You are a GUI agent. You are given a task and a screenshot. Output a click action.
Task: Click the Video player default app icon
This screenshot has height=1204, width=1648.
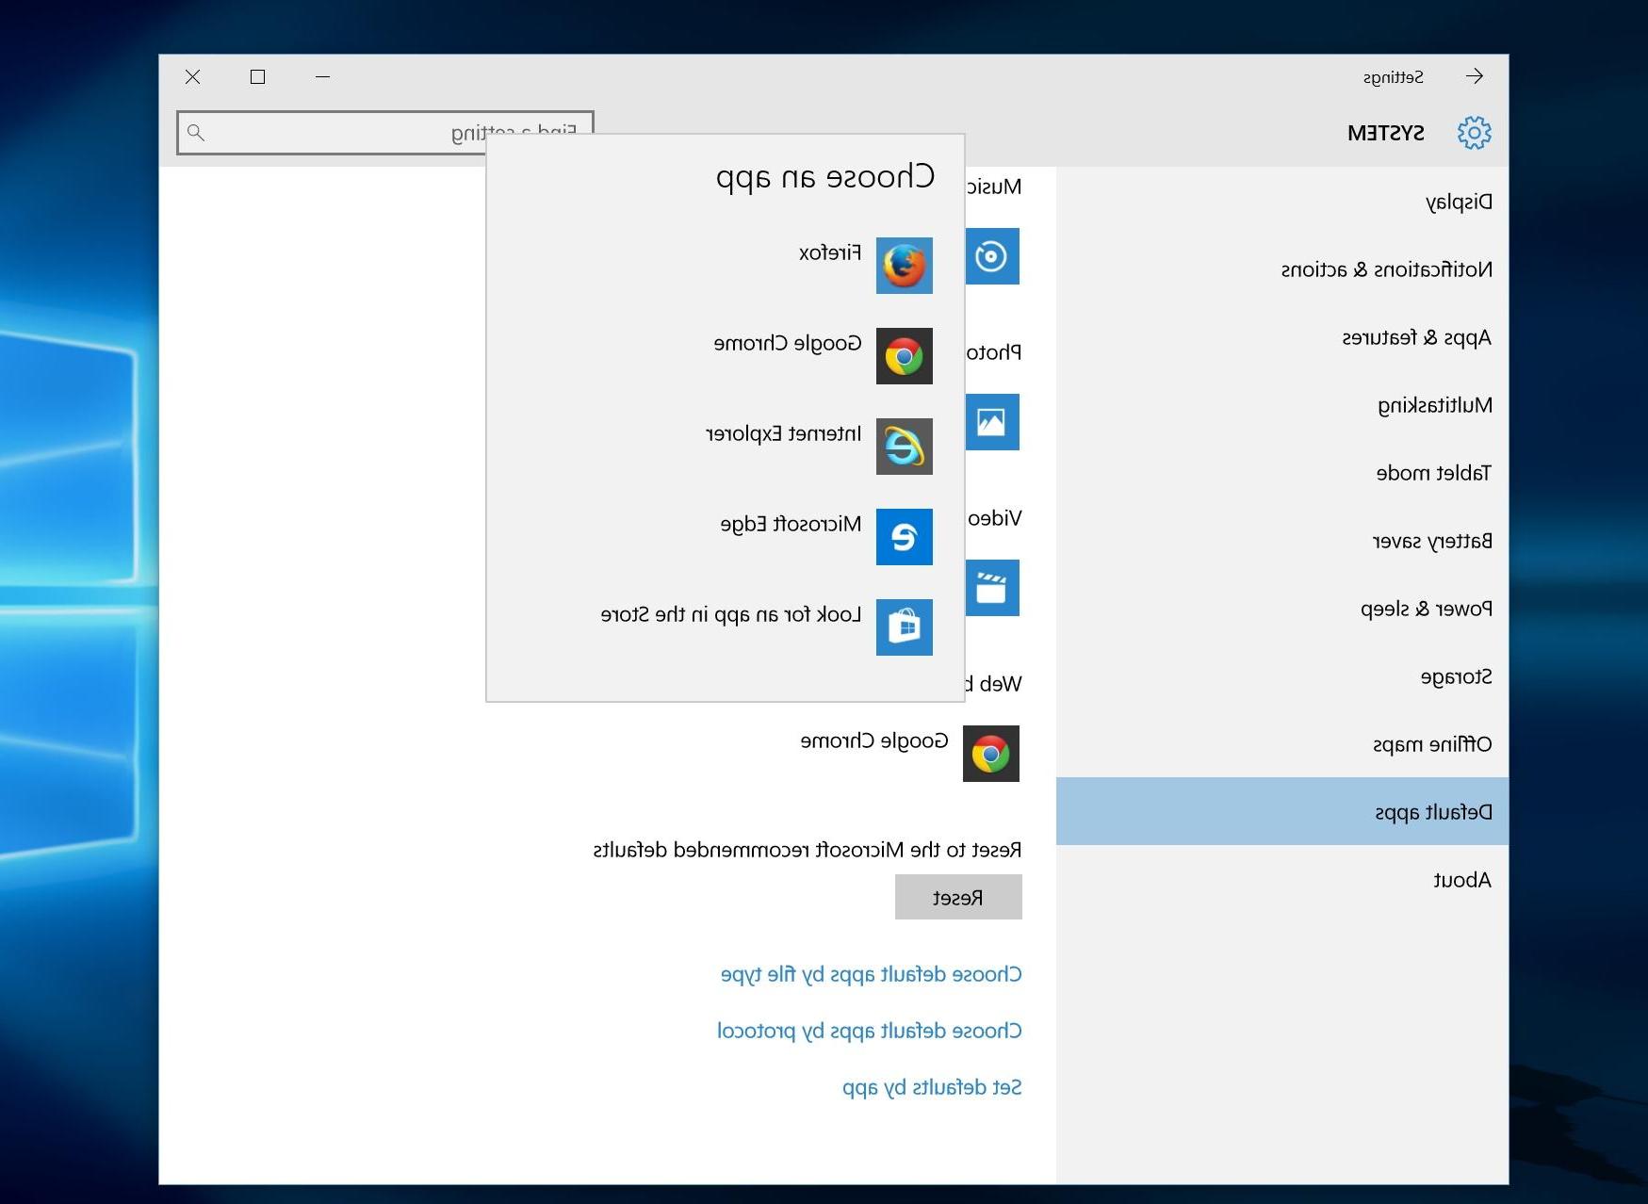[992, 588]
